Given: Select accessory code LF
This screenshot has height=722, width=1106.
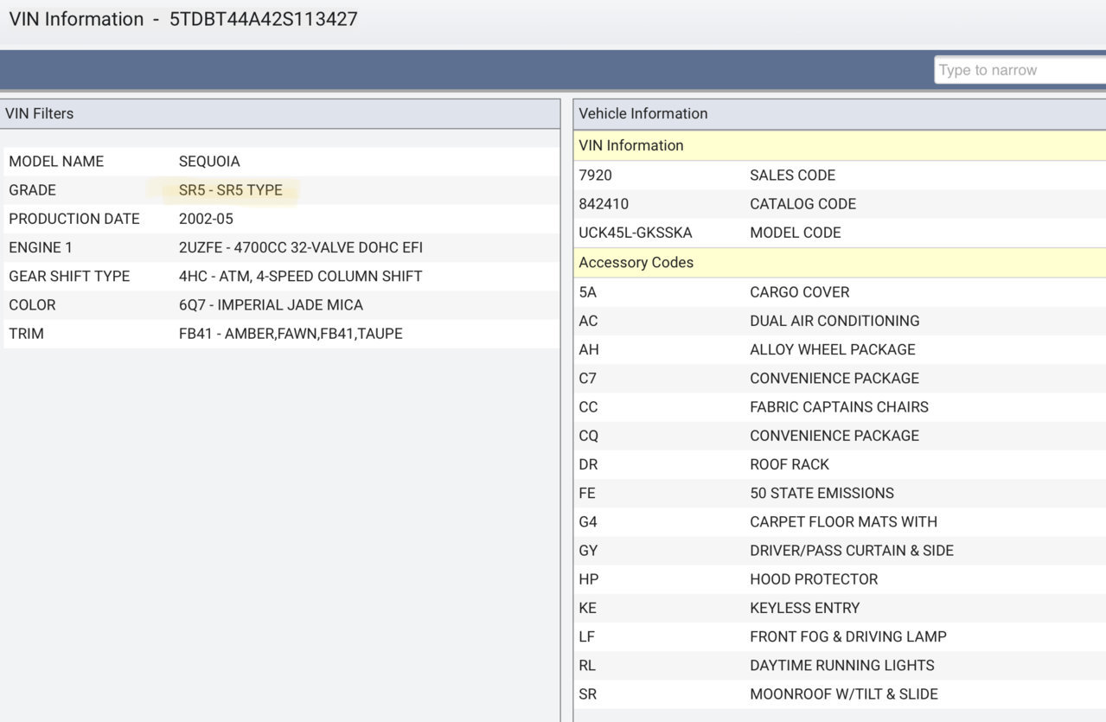Looking at the screenshot, I should tap(587, 636).
